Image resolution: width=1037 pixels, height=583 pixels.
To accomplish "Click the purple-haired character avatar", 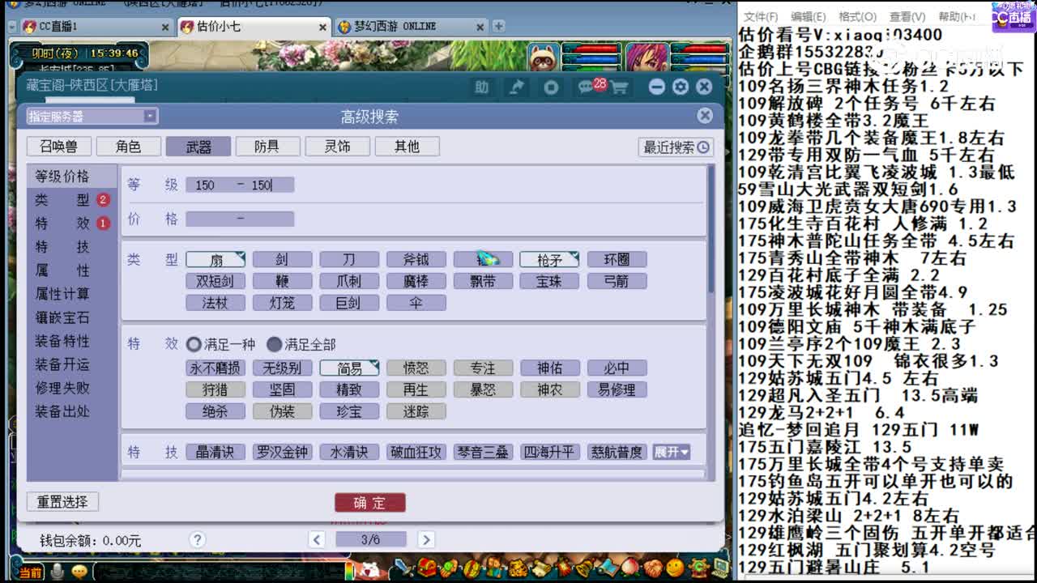I will (x=646, y=57).
